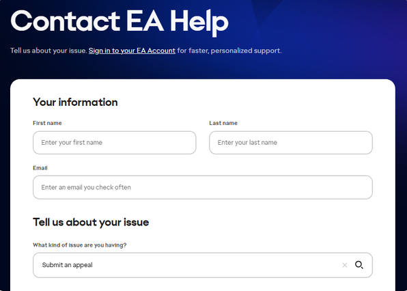Select the 'Submit an appeal' text in field
Viewport: 407px width, 291px height.
tap(67, 265)
